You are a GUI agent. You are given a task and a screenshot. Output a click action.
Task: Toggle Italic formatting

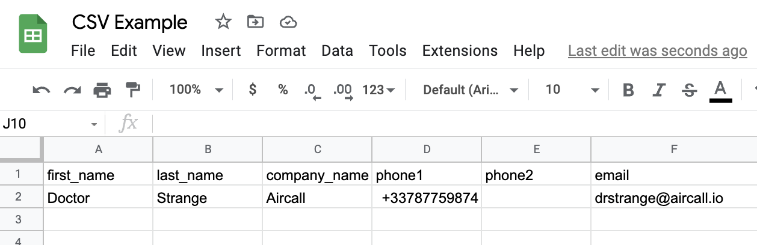[x=659, y=90]
